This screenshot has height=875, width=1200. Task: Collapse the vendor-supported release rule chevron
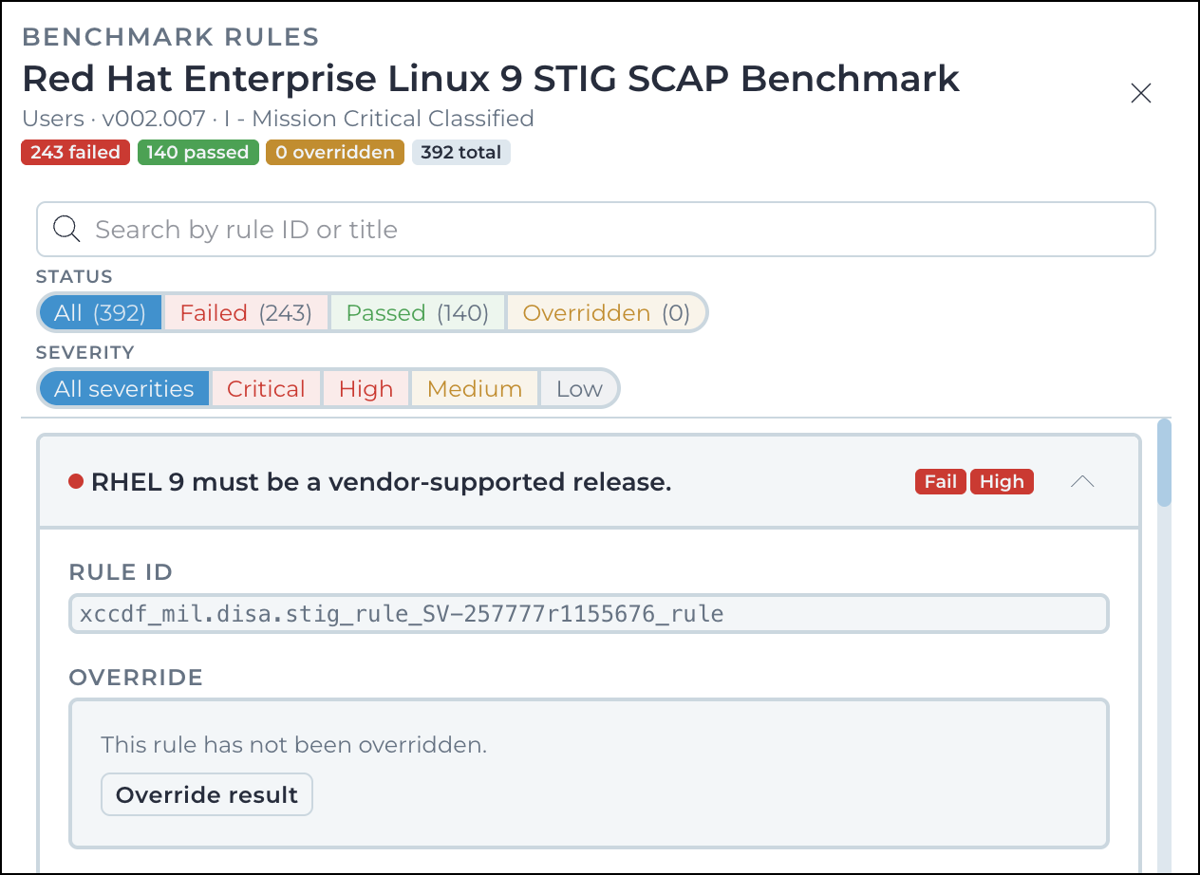point(1082,482)
